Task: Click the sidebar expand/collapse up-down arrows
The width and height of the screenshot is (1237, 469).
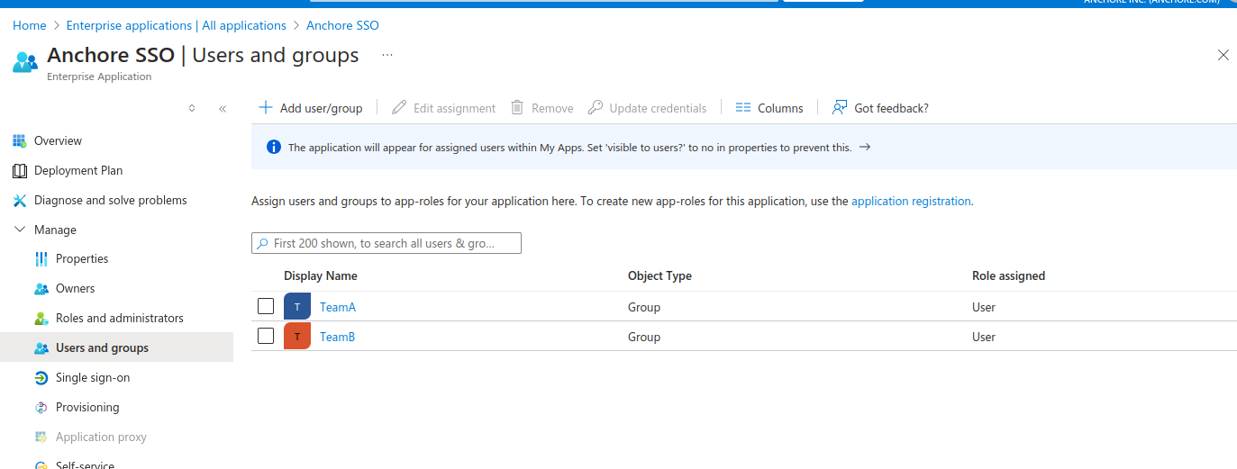Action: point(192,108)
